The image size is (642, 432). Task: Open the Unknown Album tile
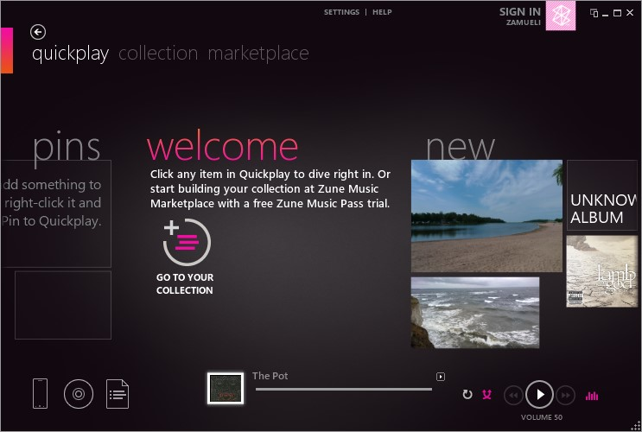click(602, 195)
